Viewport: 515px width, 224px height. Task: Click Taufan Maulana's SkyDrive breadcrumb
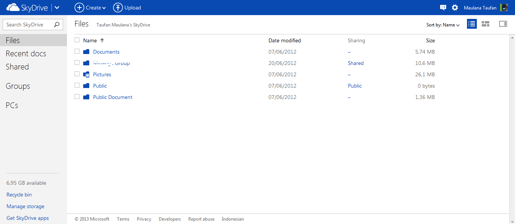coord(123,25)
